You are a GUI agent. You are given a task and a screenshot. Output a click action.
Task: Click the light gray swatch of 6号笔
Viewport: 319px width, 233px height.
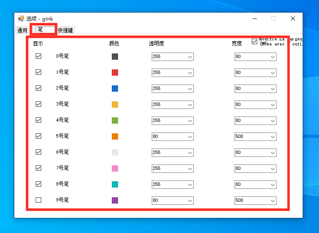(x=115, y=153)
